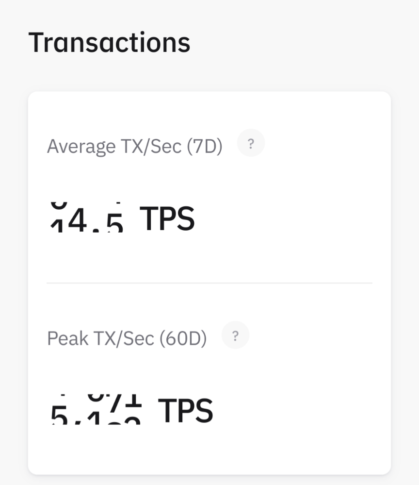419x485 pixels.
Task: Click the empty card area right of peak TPS
Action: (x=301, y=410)
